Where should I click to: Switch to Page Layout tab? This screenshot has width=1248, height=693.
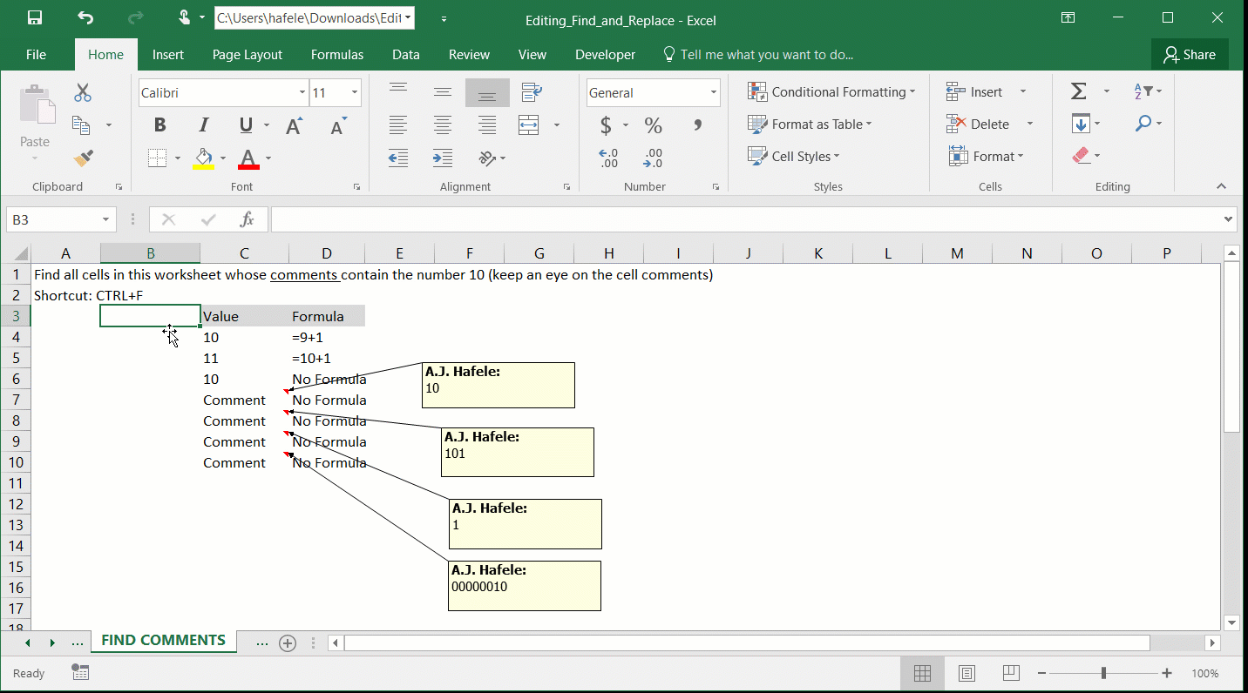point(248,54)
